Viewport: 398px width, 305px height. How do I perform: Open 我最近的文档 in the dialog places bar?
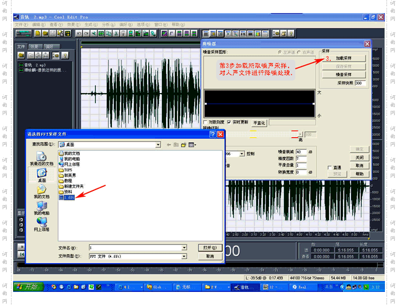[x=41, y=159]
